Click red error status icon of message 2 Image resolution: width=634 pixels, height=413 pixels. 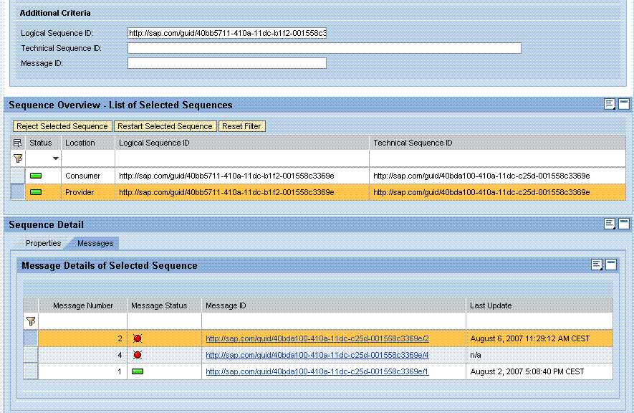(138, 338)
